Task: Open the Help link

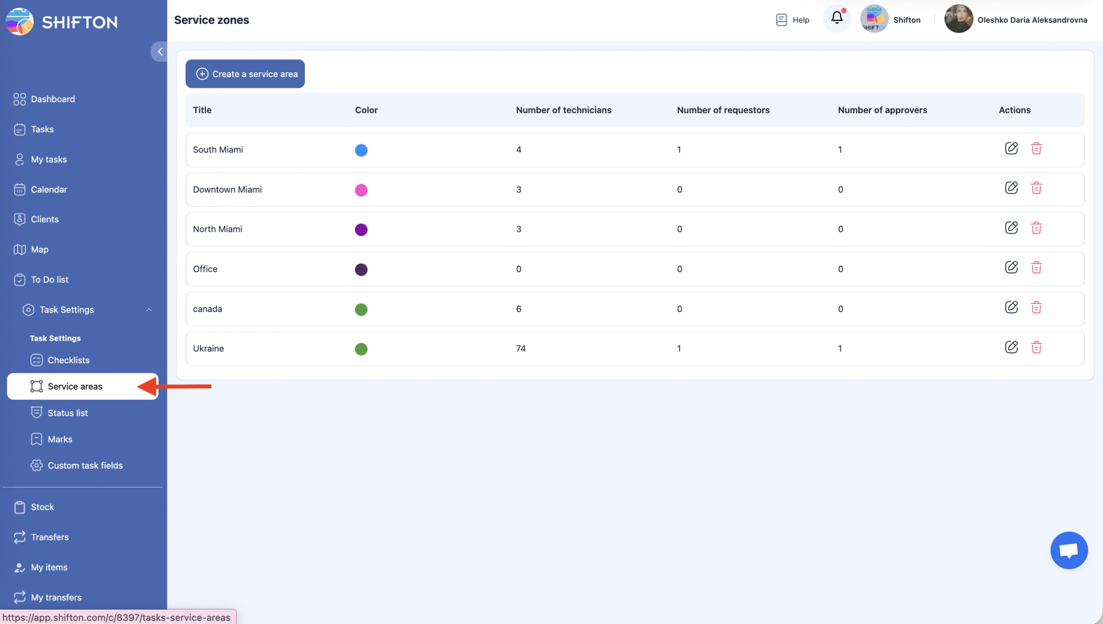Action: [792, 20]
